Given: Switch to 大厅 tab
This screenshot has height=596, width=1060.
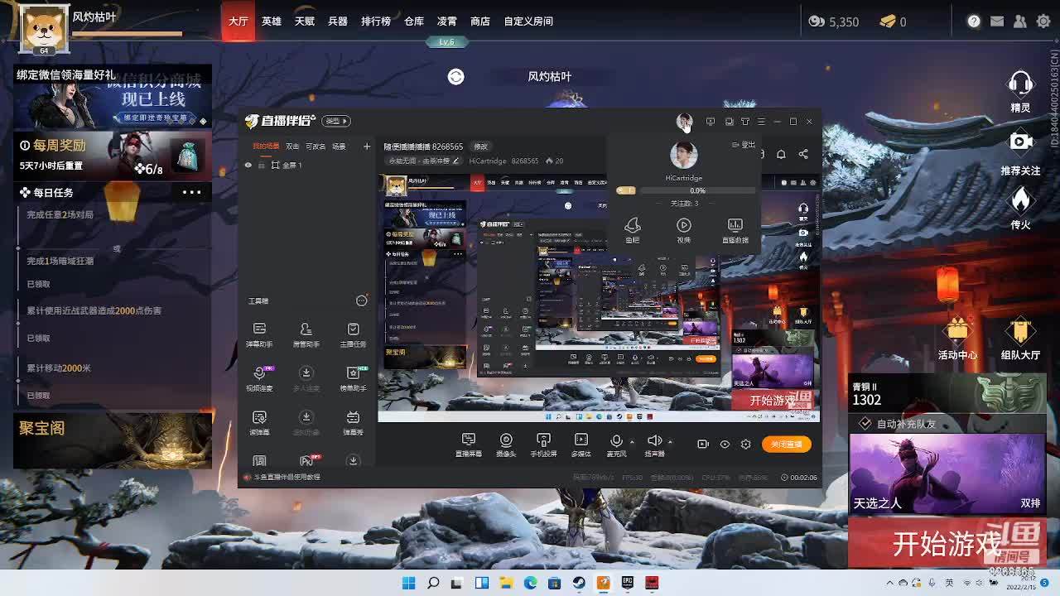Looking at the screenshot, I should (x=238, y=22).
